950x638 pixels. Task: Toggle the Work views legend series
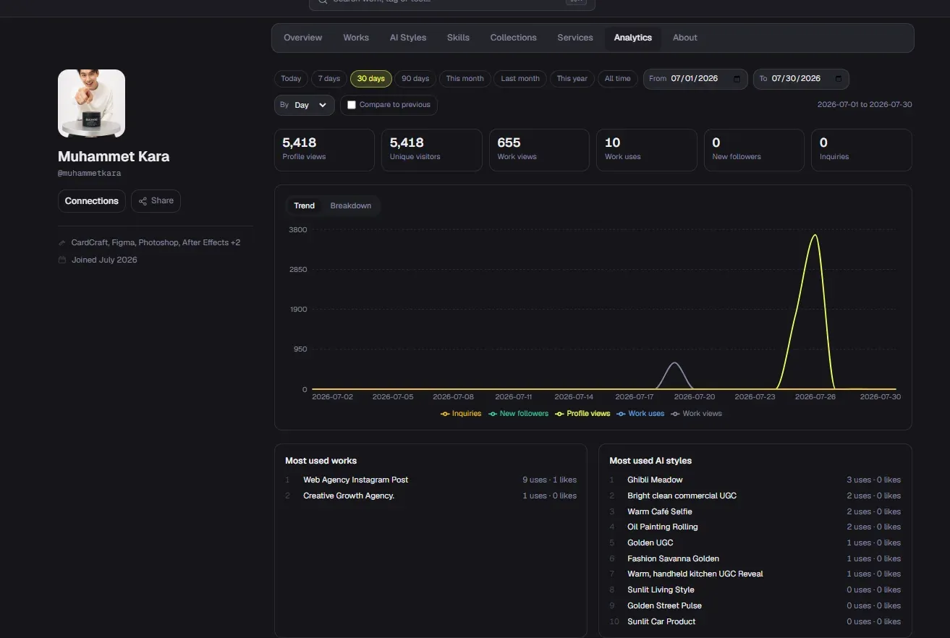click(x=696, y=414)
